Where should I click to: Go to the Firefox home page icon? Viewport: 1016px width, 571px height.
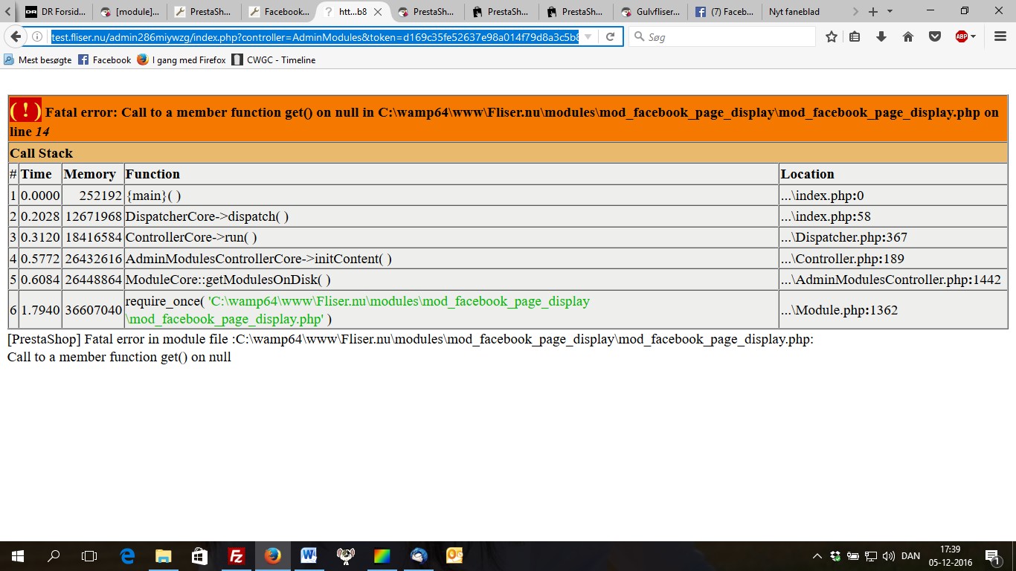click(908, 36)
